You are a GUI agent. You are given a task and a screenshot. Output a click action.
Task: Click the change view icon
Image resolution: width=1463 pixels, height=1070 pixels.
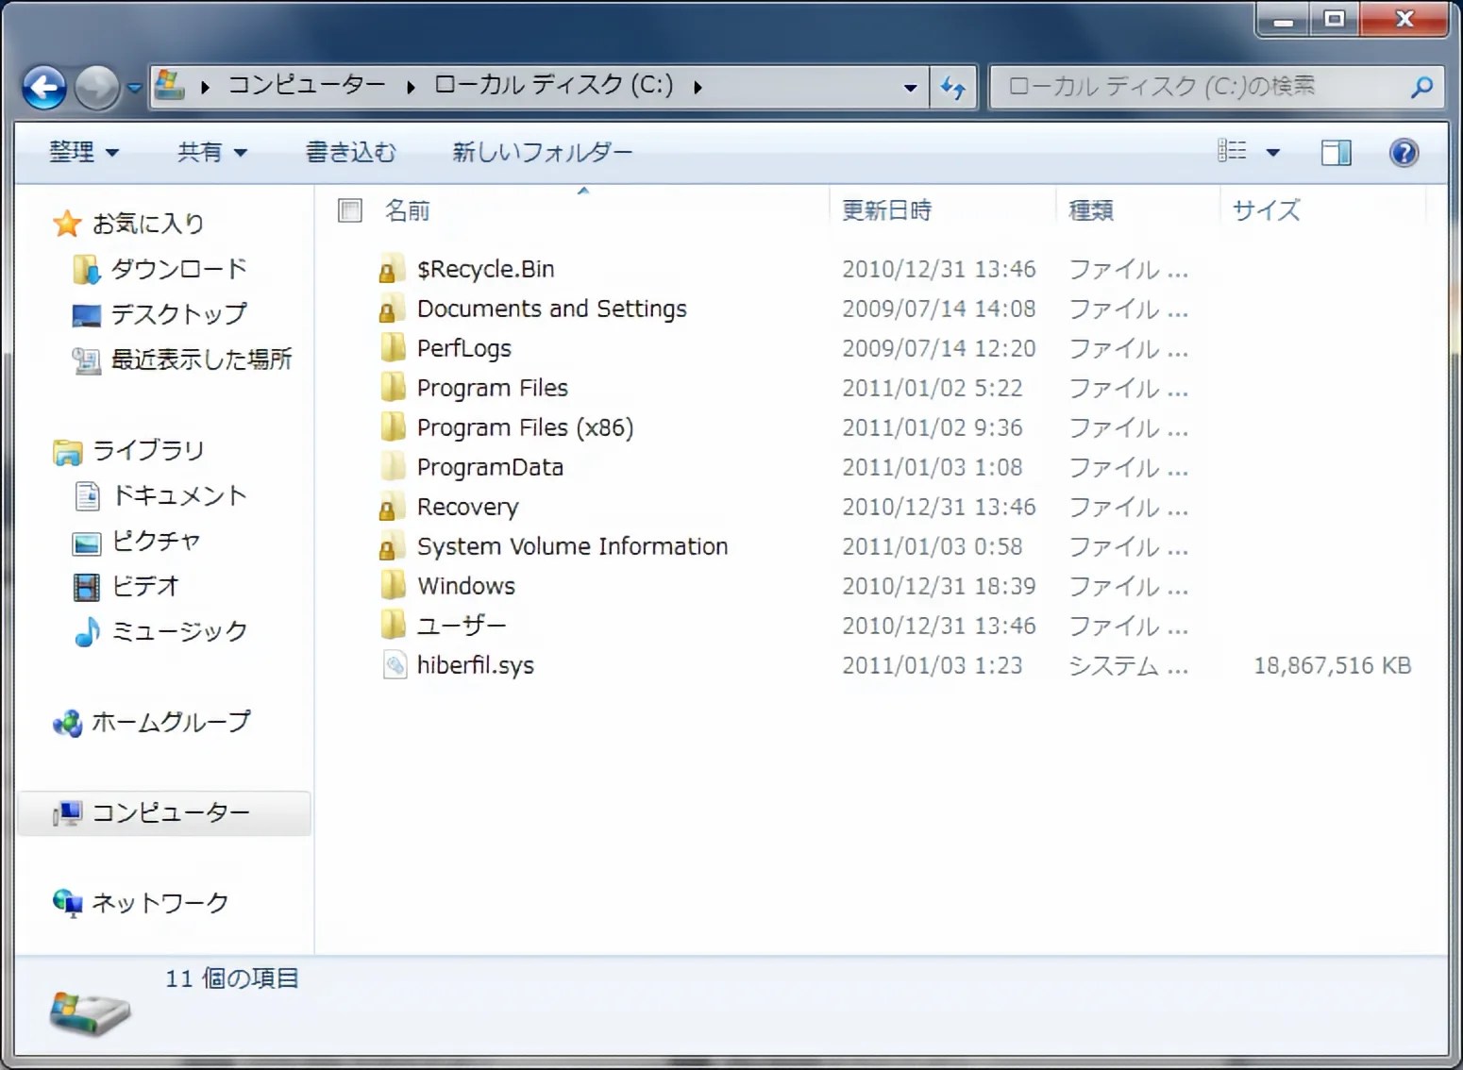click(x=1232, y=151)
